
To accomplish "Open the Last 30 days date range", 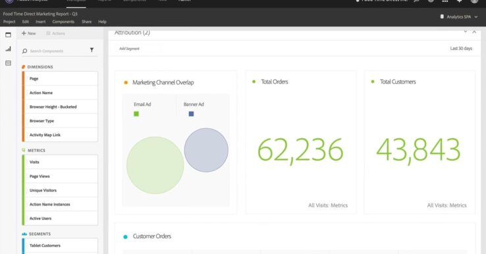I will [x=461, y=49].
